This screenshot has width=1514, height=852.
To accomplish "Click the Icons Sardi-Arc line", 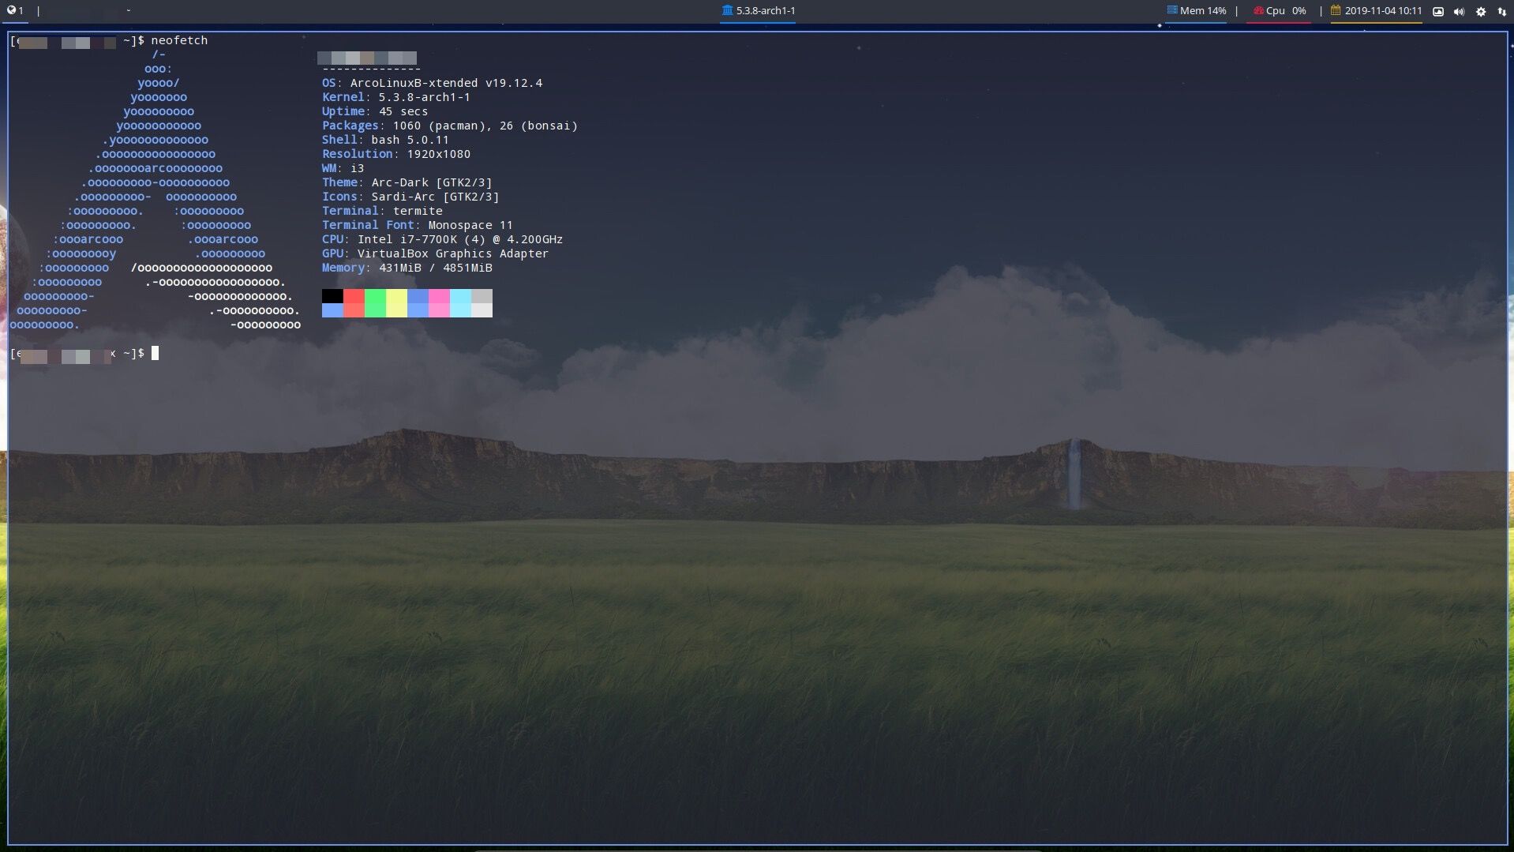I will (x=410, y=197).
